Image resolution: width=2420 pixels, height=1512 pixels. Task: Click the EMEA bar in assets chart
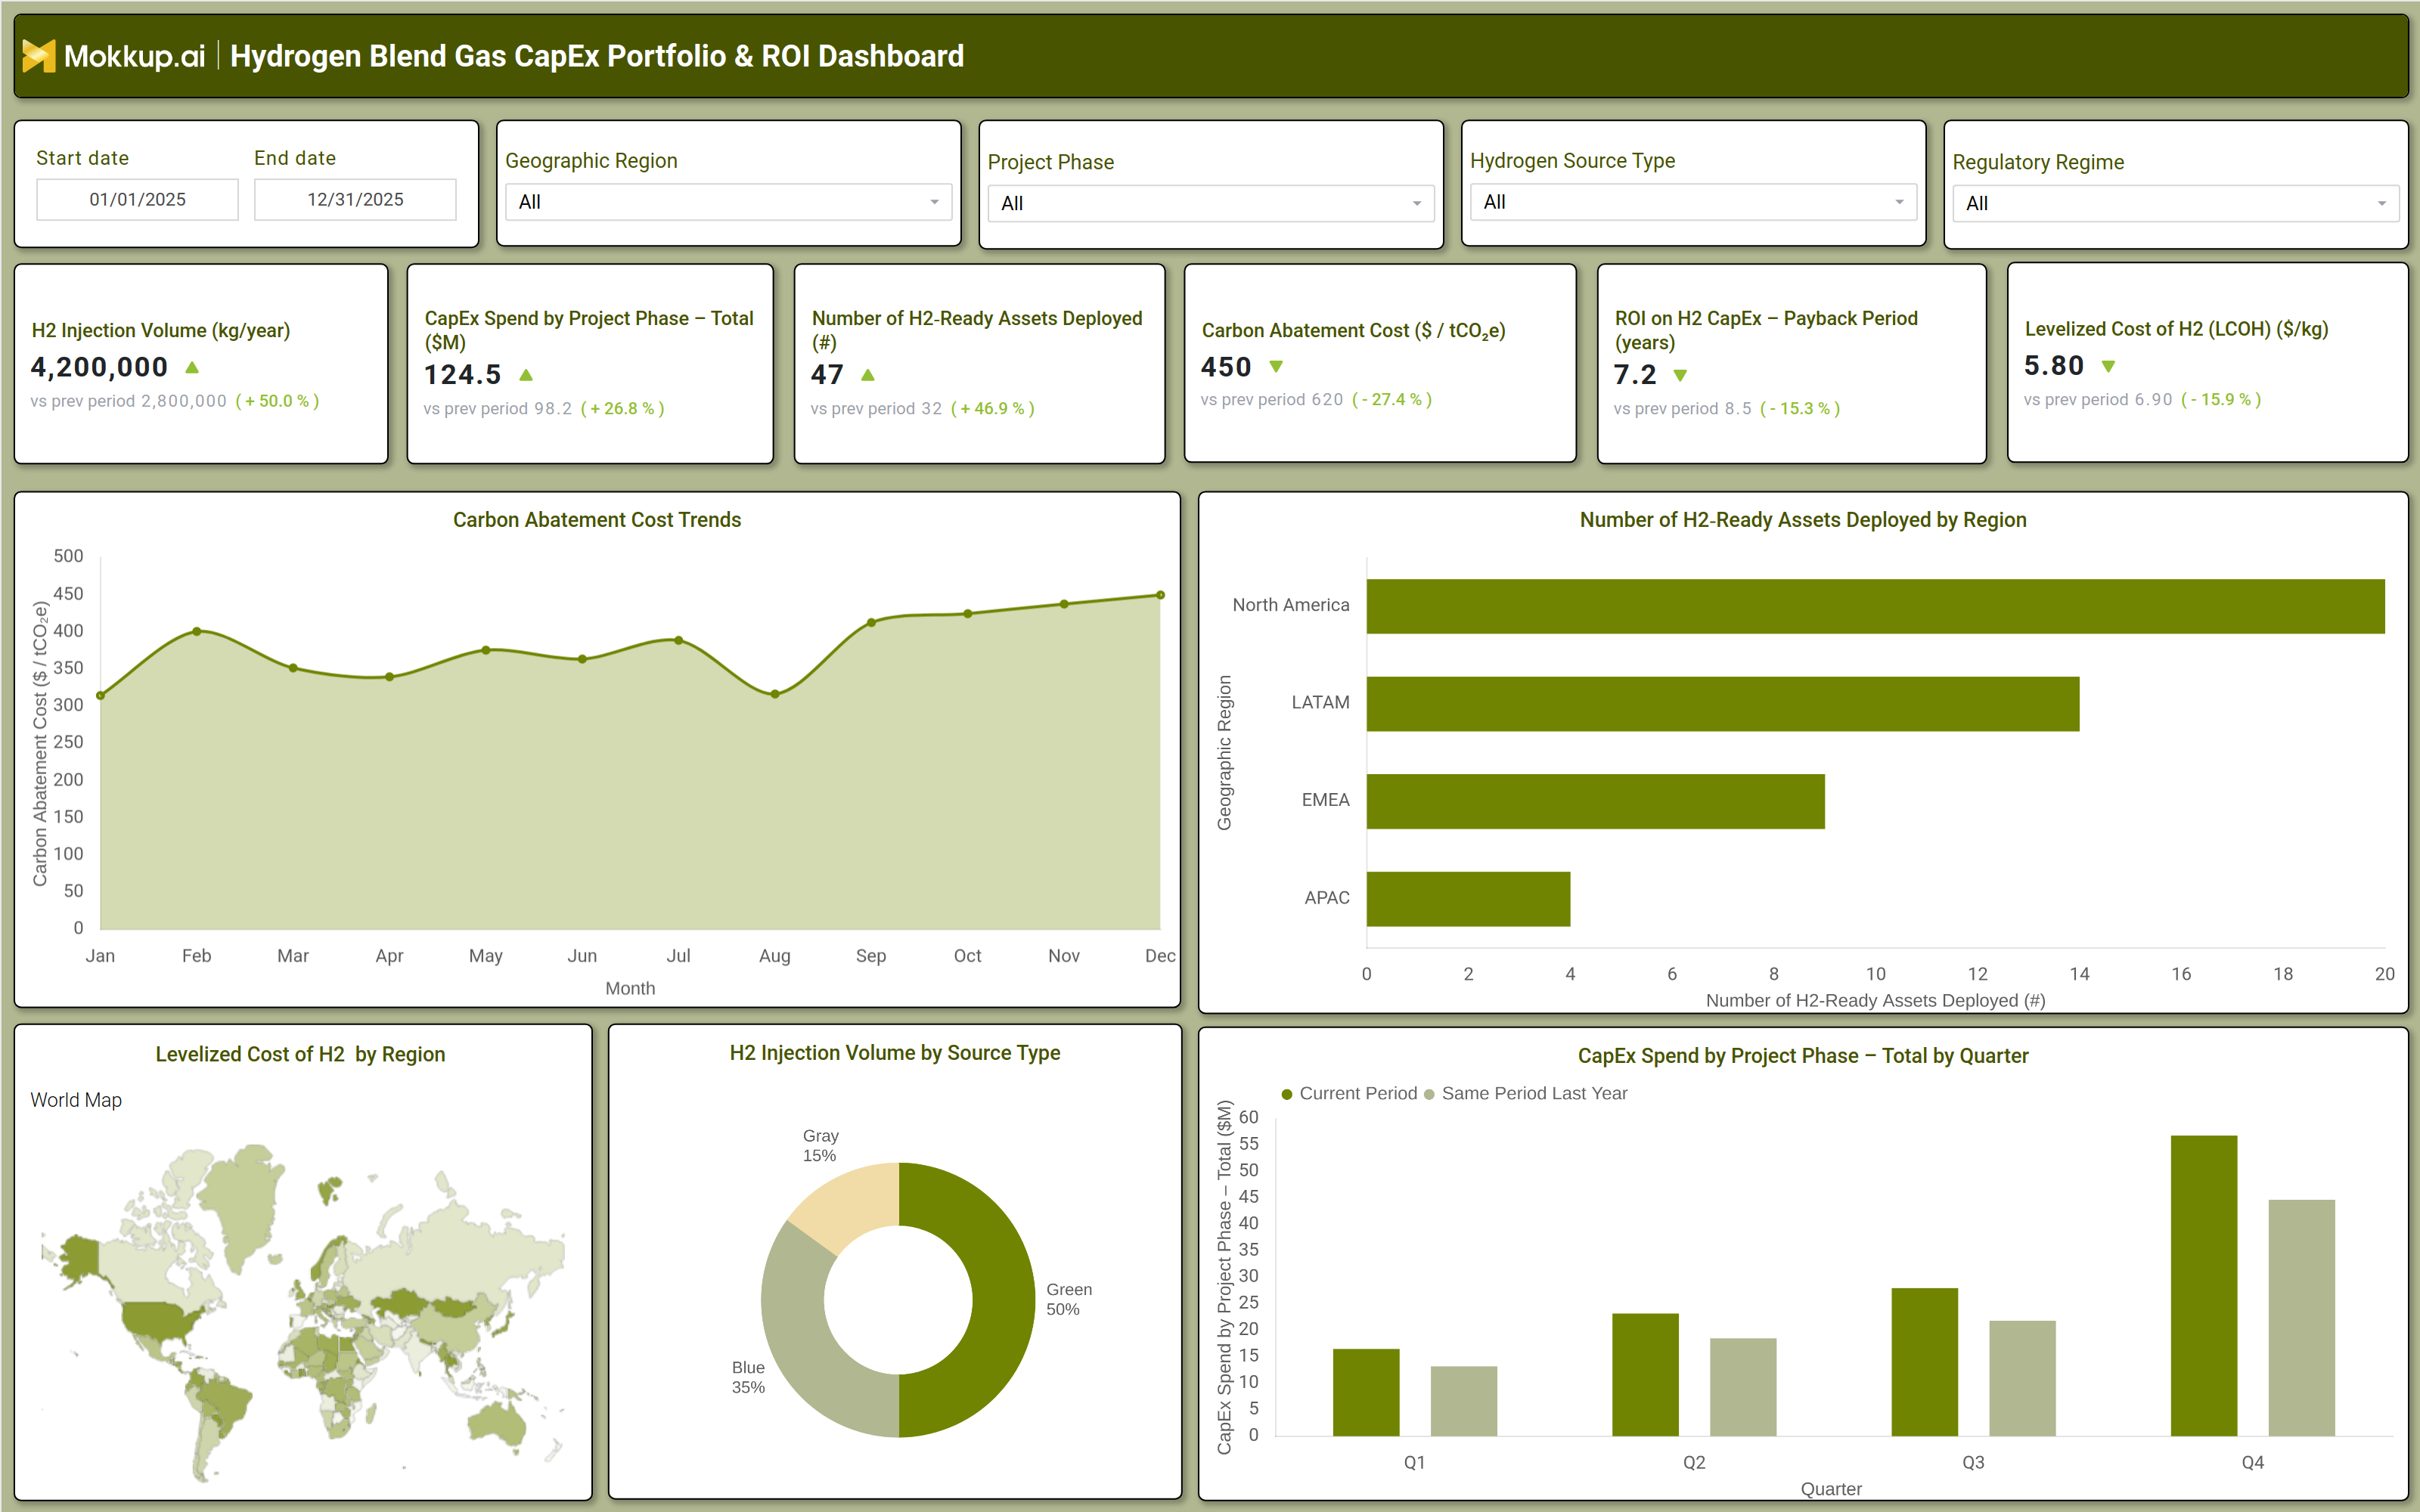pos(1596,801)
